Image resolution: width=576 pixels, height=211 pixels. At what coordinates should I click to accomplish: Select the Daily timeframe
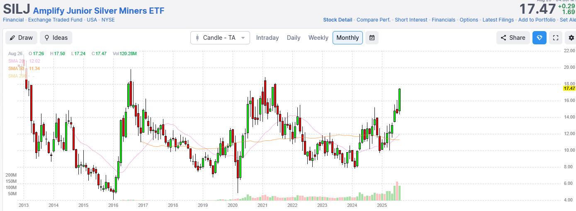tap(294, 38)
